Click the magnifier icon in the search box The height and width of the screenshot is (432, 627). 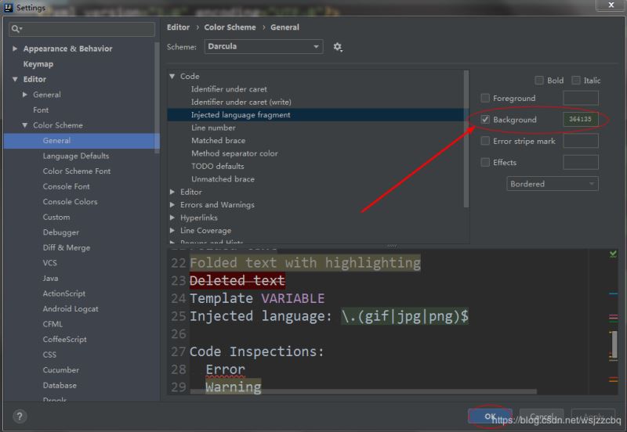pos(16,30)
